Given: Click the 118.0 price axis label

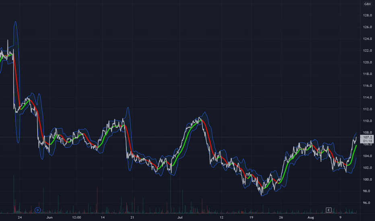Looking at the screenshot, I should click(367, 74).
